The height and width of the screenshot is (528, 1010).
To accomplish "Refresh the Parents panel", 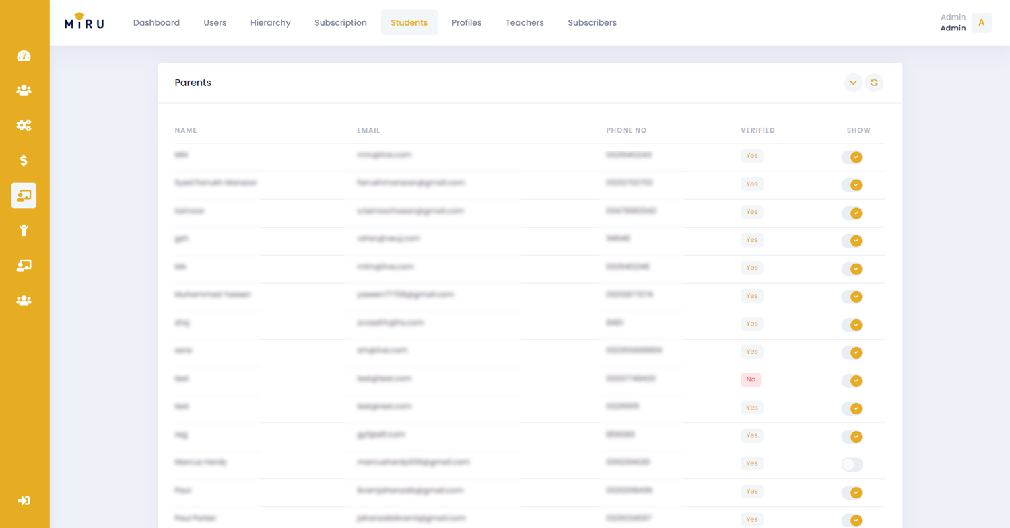I will [873, 83].
